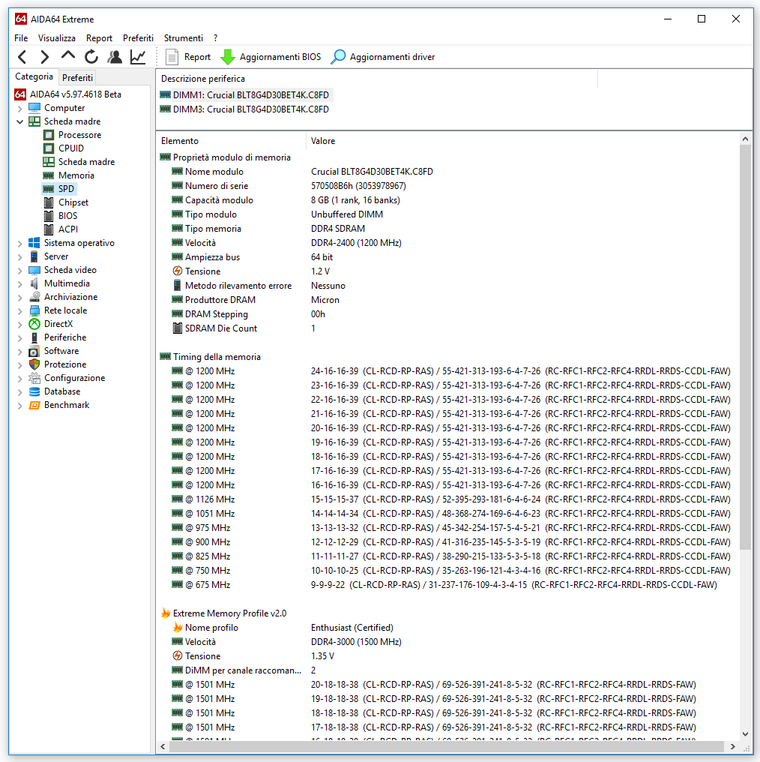The image size is (760, 762).
Task: Open the ? help menu
Action: pos(216,38)
